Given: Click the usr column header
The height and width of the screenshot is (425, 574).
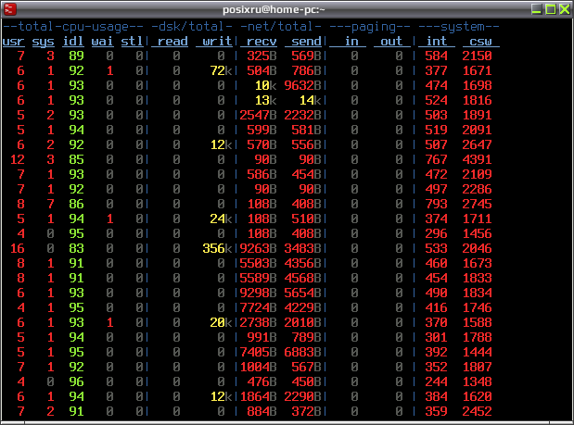Looking at the screenshot, I should pyautogui.click(x=13, y=42).
